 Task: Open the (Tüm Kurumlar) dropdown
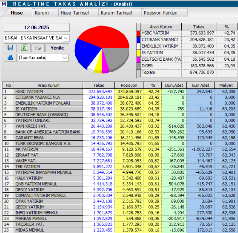point(65,58)
